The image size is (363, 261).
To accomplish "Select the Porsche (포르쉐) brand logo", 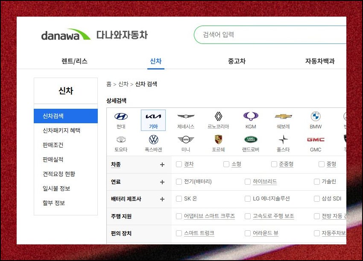I will tap(218, 139).
